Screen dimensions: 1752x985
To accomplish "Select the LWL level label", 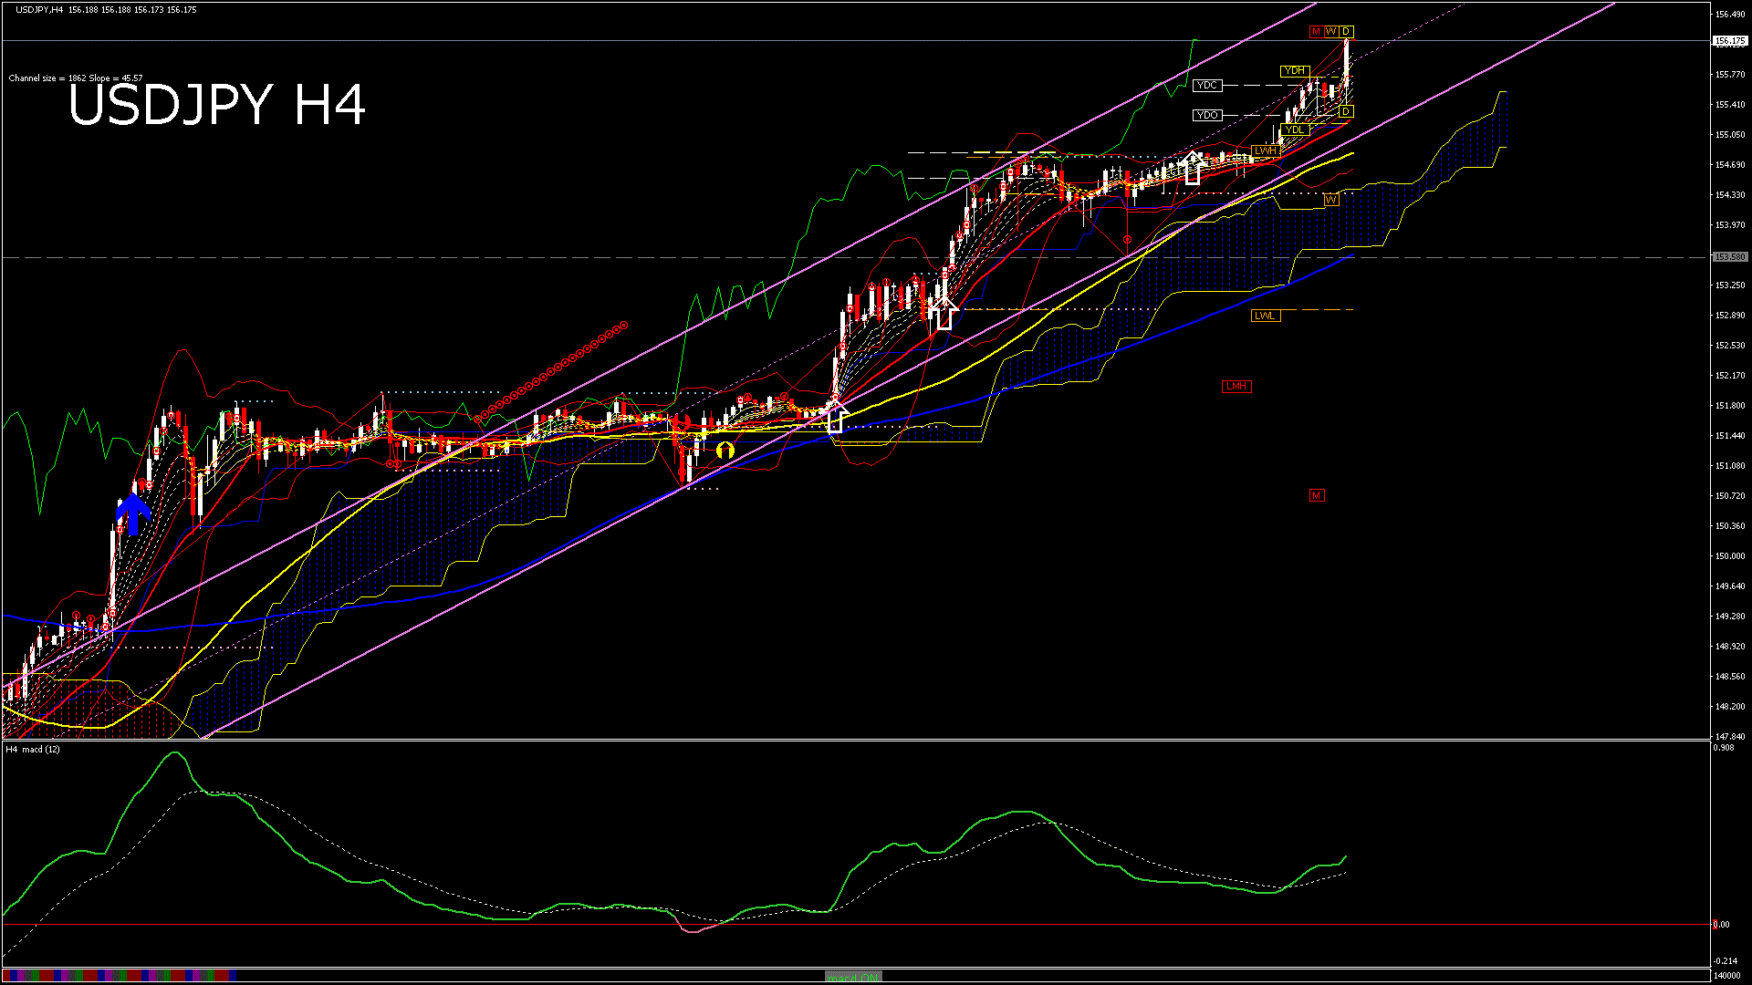I will pos(1266,316).
